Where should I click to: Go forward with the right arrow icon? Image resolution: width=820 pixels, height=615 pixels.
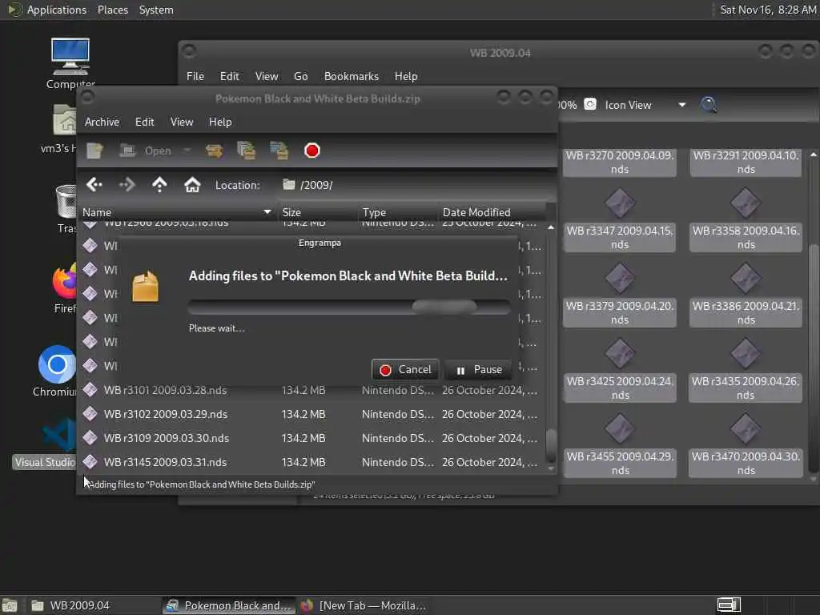point(127,185)
